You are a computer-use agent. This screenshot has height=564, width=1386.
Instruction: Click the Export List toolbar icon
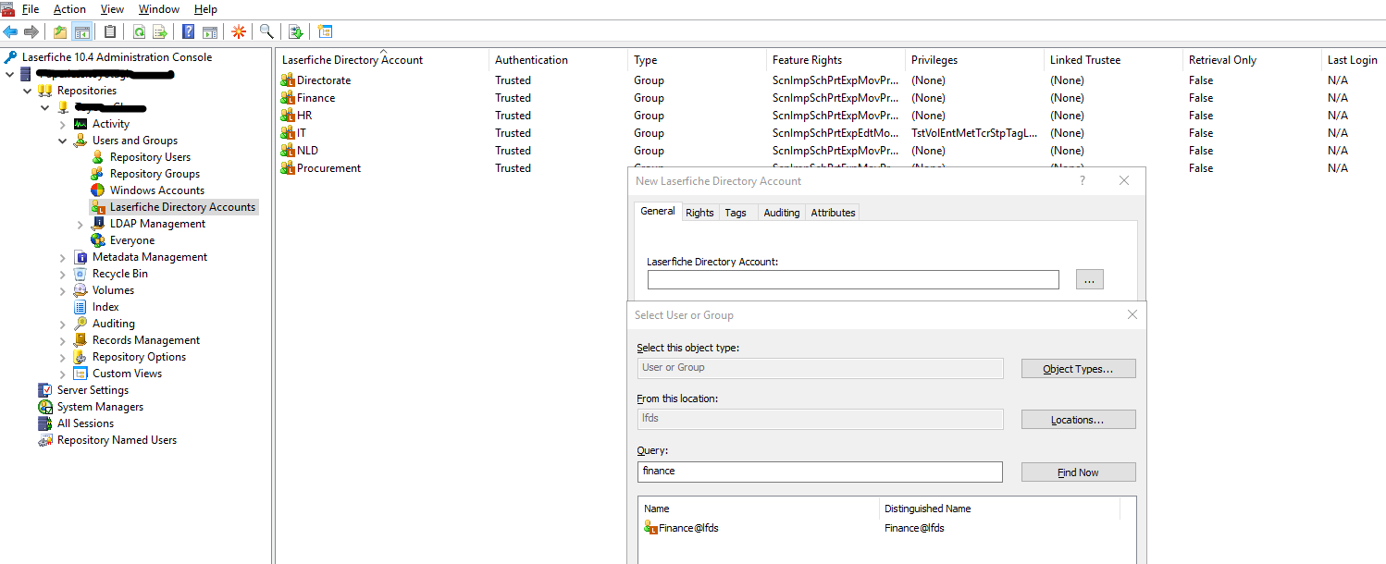[160, 32]
